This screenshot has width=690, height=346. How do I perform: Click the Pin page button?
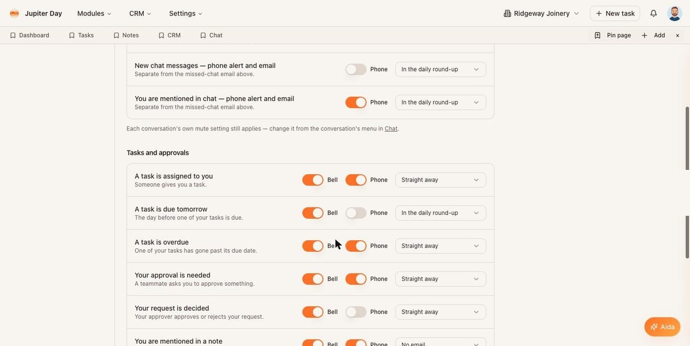tap(613, 35)
